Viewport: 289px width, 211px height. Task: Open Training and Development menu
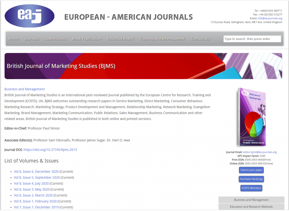click(x=162, y=39)
